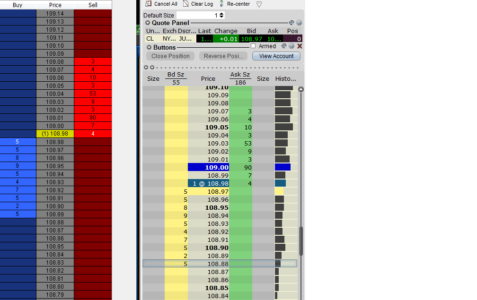Viewport: 477px width, 300px height.
Task: Click bid size 8 beside bold 108.95
Action: [176, 208]
